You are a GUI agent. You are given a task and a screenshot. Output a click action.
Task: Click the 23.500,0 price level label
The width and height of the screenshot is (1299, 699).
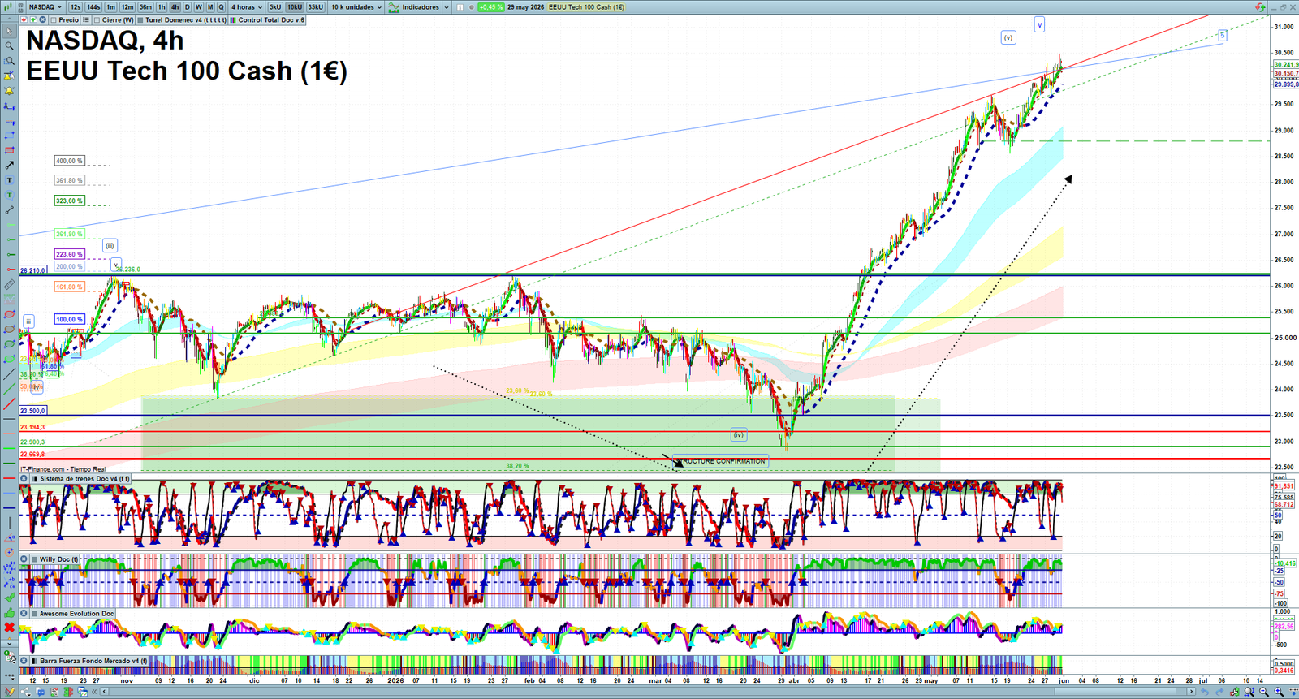[x=32, y=411]
